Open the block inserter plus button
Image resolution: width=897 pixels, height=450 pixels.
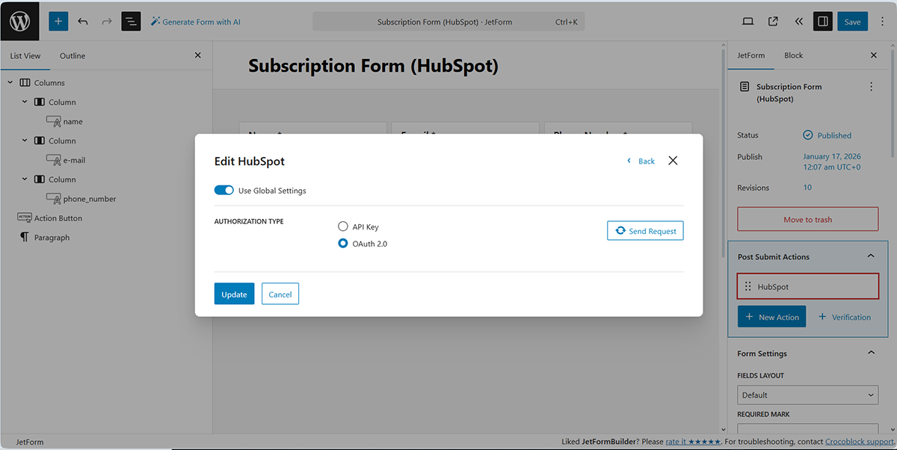click(58, 22)
